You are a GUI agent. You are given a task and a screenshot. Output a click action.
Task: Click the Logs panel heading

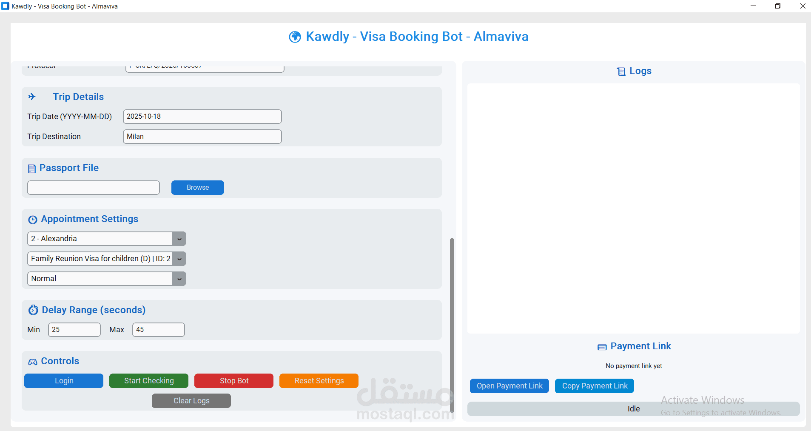point(640,71)
